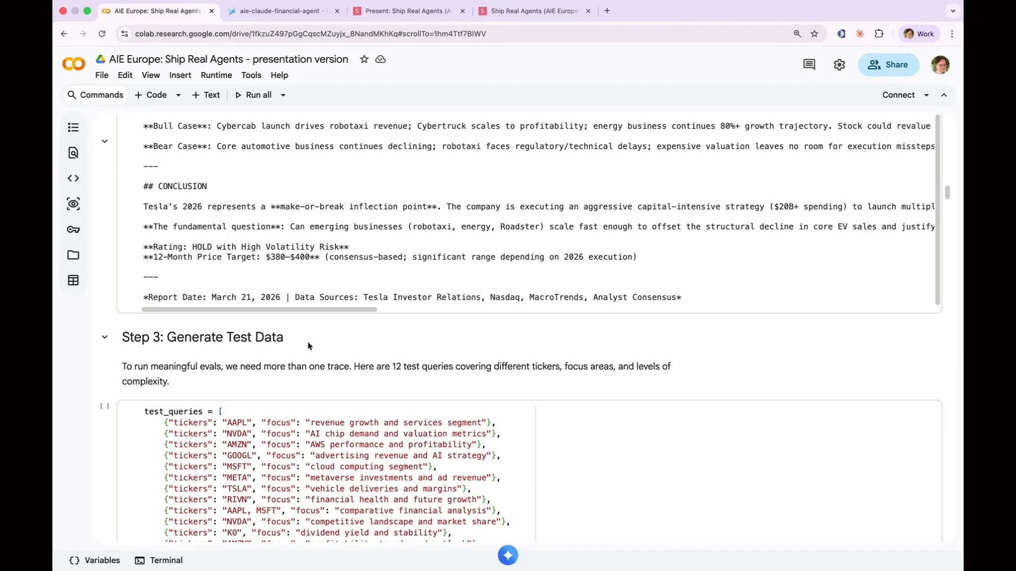Click the horizontal scrollbar of the output
This screenshot has width=1016, height=571.
point(259,309)
